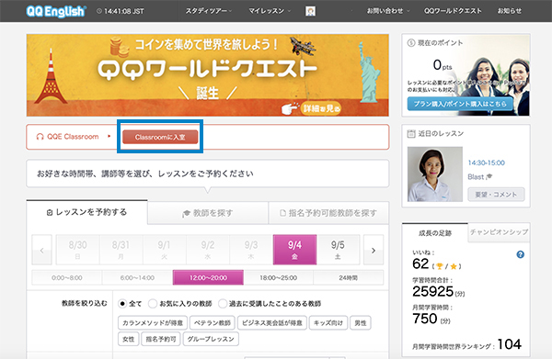Open the user avatar icon in header

(x=310, y=11)
